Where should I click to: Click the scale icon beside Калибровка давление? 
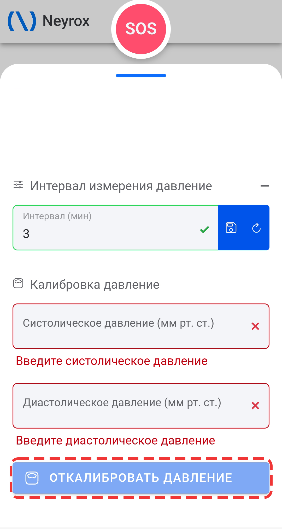[18, 283]
